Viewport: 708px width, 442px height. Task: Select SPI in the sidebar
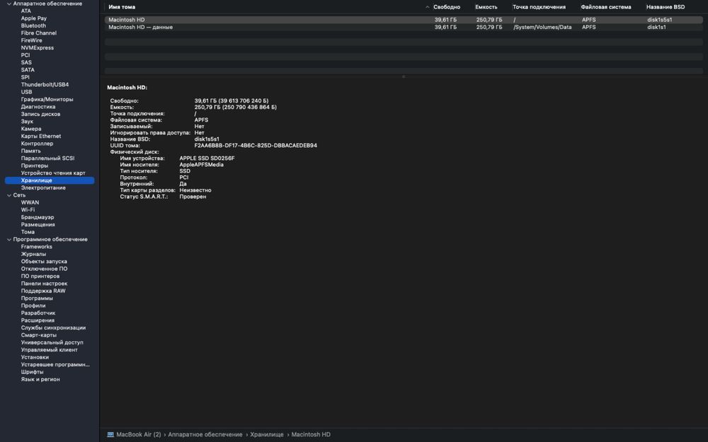pos(25,77)
